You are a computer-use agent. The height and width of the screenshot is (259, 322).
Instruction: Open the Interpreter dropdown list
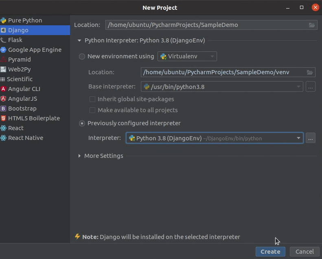(x=298, y=138)
